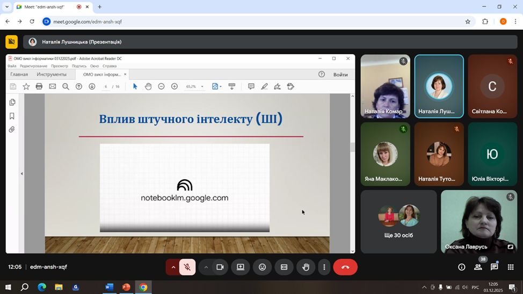Screen dimensions: 523x294
Task: Toggle closed captions on
Action: coord(284,267)
